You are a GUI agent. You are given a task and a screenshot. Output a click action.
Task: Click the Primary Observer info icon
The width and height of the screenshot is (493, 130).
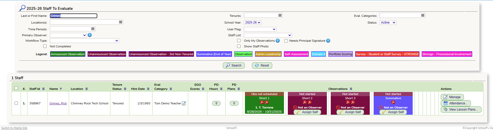coord(90,35)
